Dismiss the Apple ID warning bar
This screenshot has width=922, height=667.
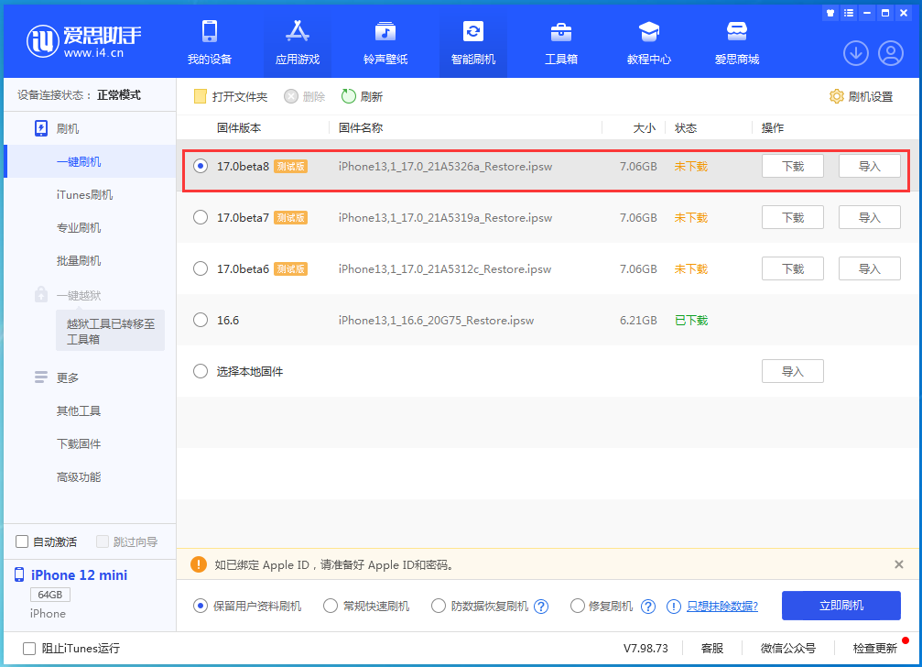click(x=900, y=564)
